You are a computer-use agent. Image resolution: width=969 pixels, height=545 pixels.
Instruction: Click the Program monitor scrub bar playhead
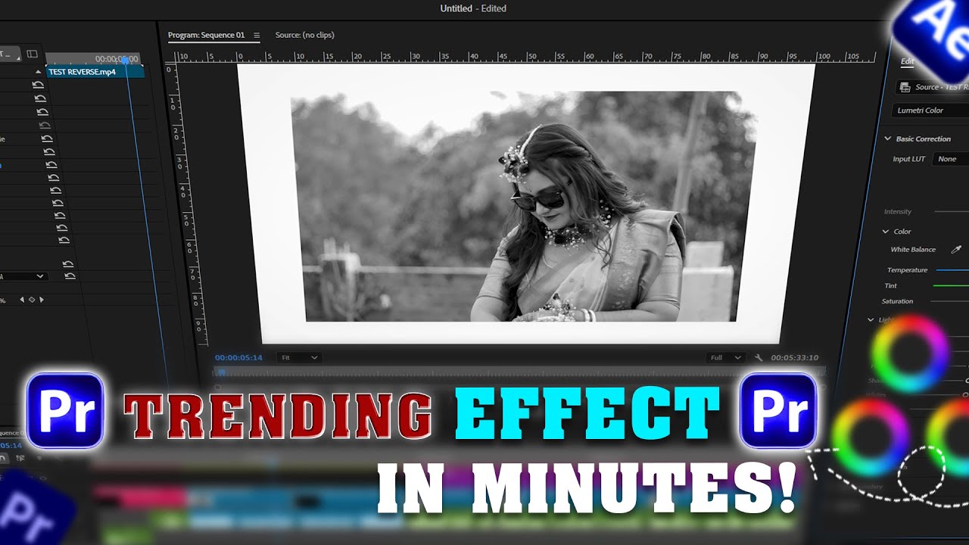tap(221, 372)
